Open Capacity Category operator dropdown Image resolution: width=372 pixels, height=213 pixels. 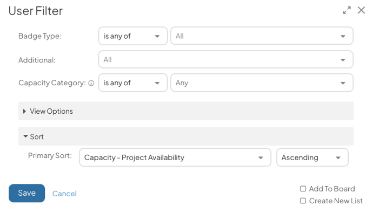(x=133, y=83)
